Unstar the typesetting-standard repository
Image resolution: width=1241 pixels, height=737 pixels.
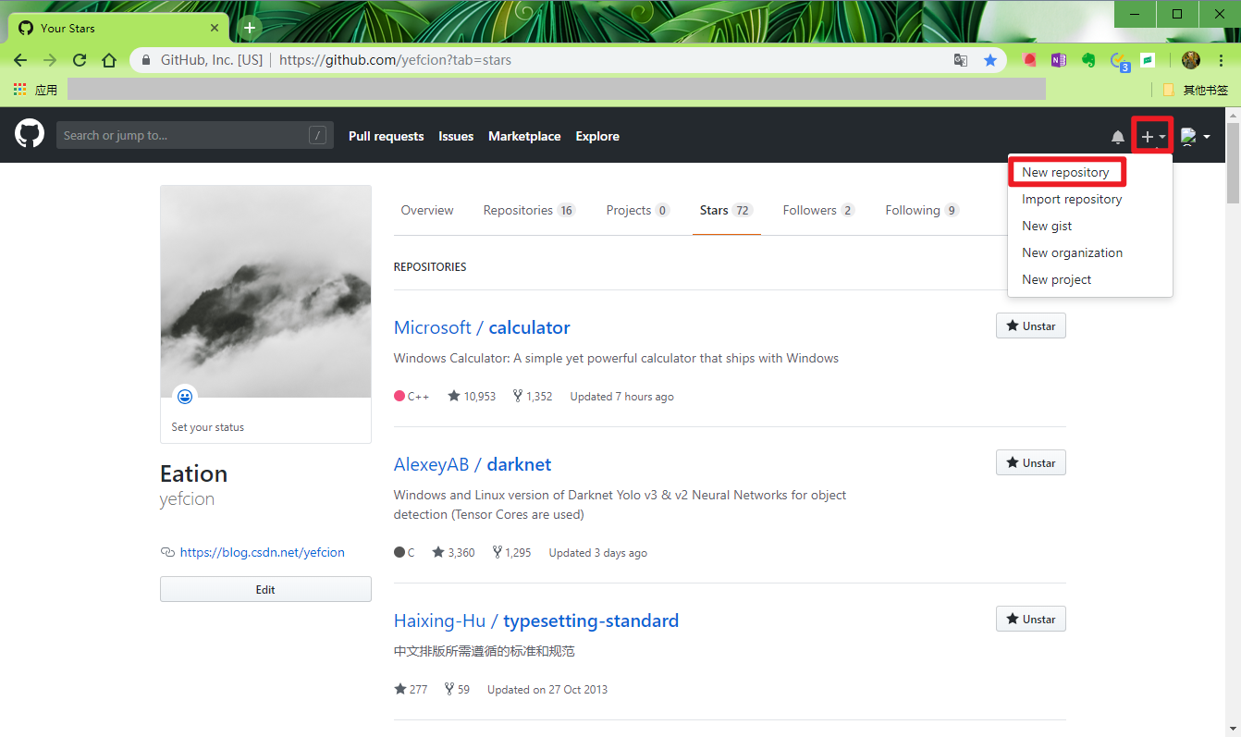tap(1030, 619)
